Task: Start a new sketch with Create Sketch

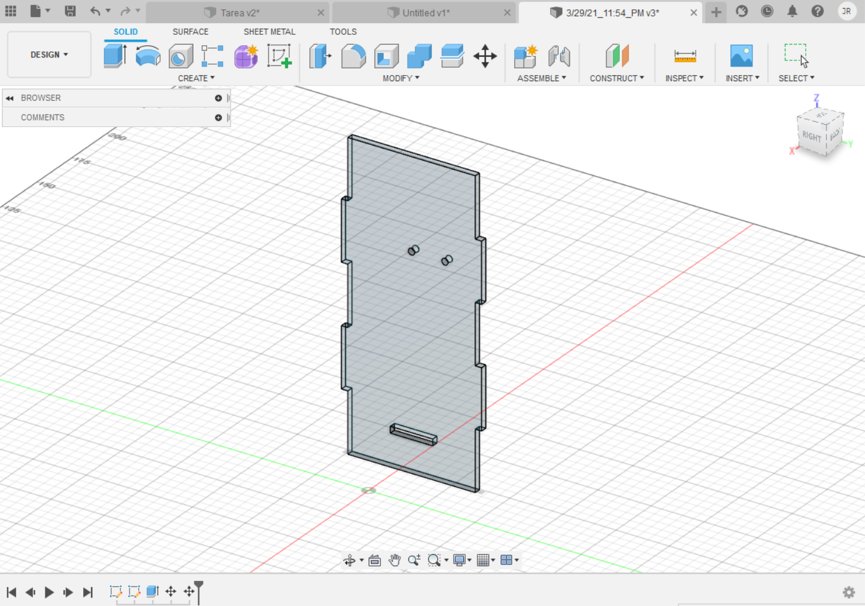Action: pos(279,56)
